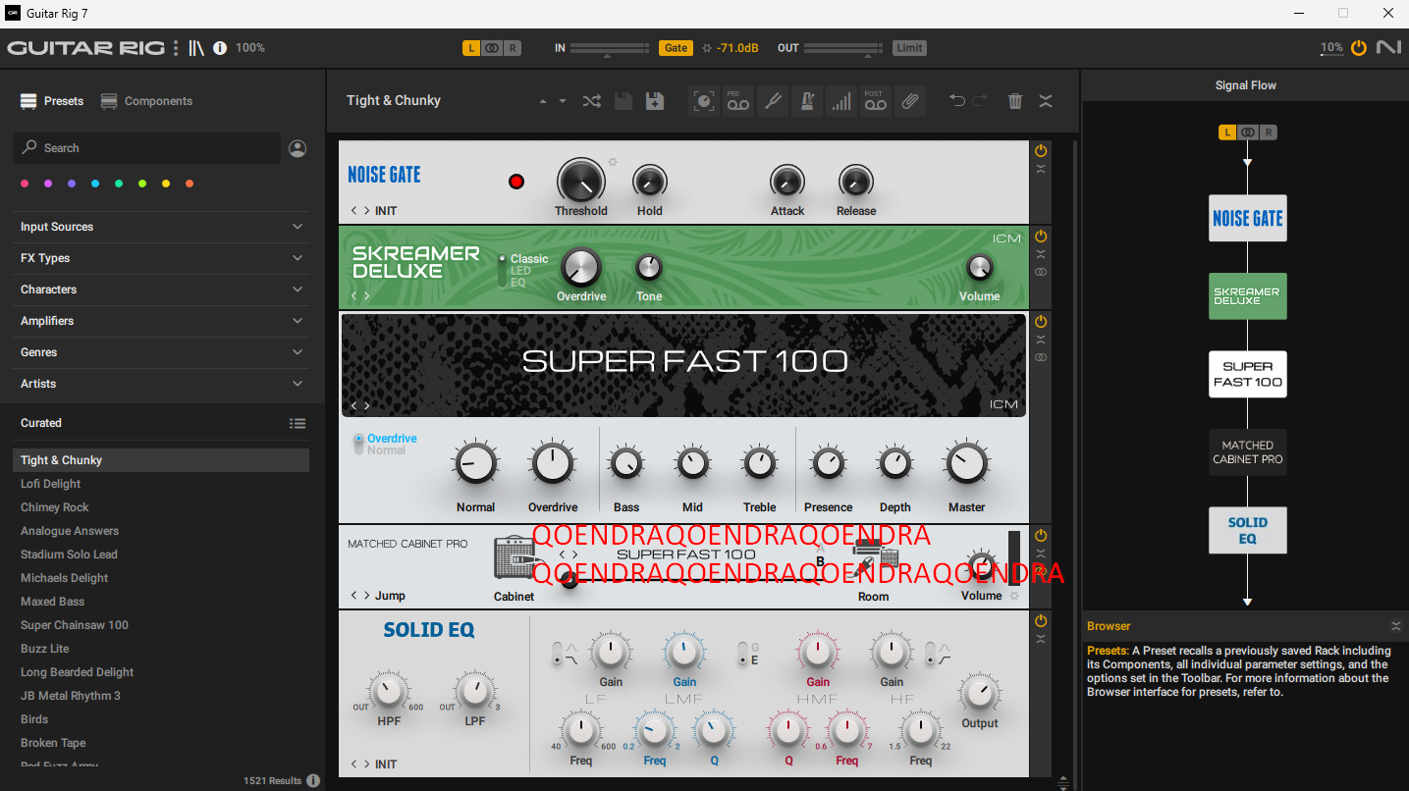Image resolution: width=1409 pixels, height=791 pixels.
Task: Toggle power for the Solid EQ component
Action: (x=1041, y=620)
